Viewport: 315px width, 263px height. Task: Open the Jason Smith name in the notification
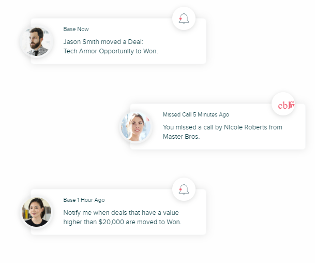tap(81, 42)
